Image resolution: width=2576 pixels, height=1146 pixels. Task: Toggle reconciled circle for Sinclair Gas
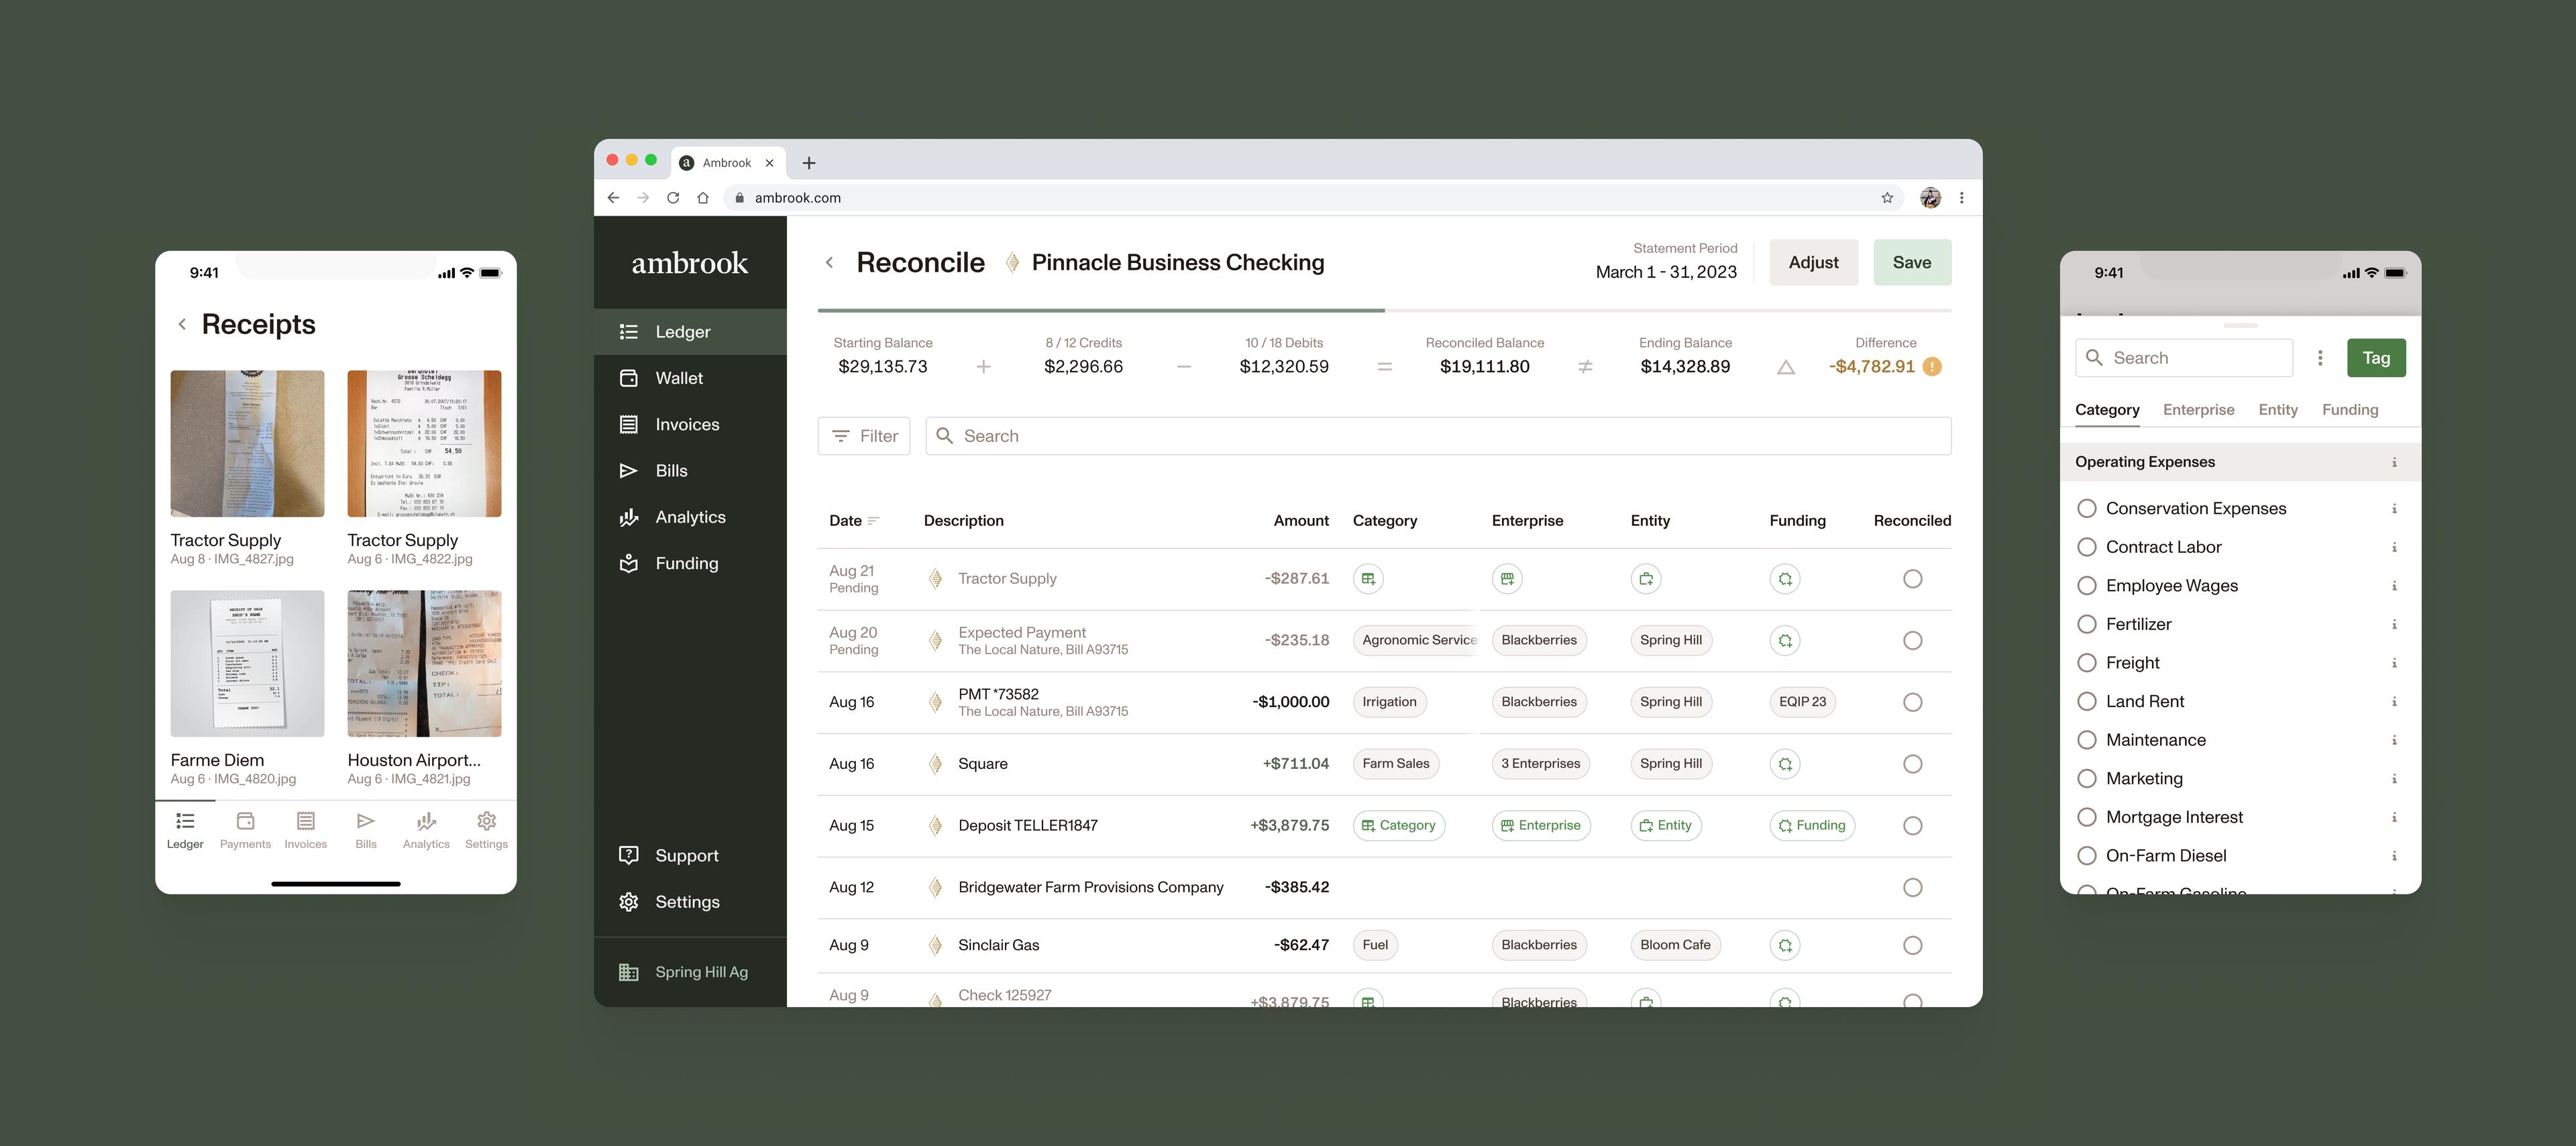point(1912,945)
